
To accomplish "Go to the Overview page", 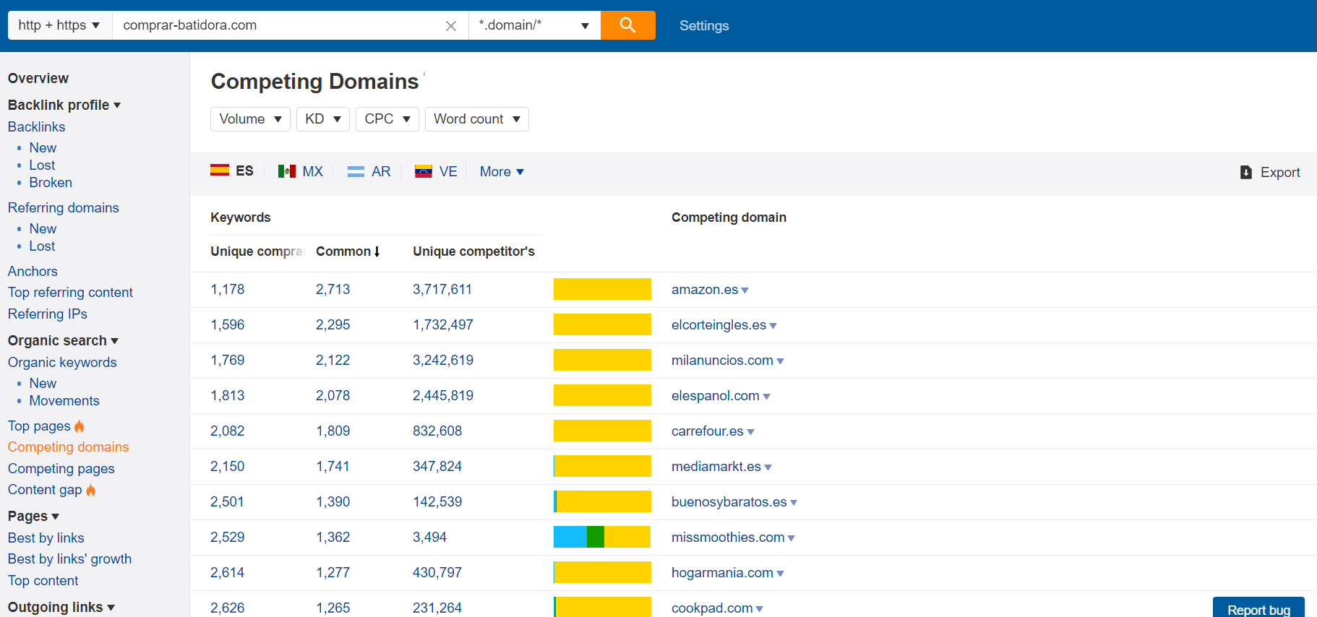I will [x=38, y=78].
